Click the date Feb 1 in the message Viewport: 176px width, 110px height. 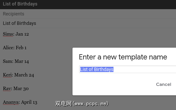pos(21,48)
